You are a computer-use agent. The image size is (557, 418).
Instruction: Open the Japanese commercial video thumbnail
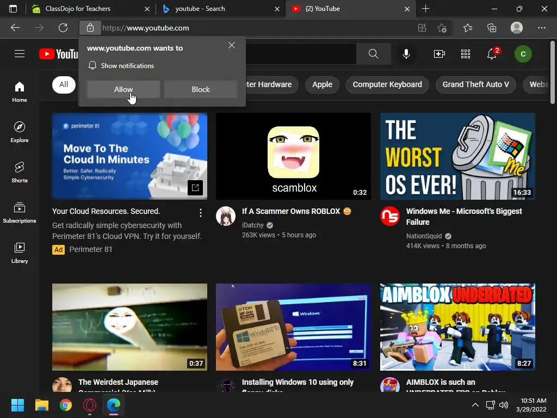point(129,327)
